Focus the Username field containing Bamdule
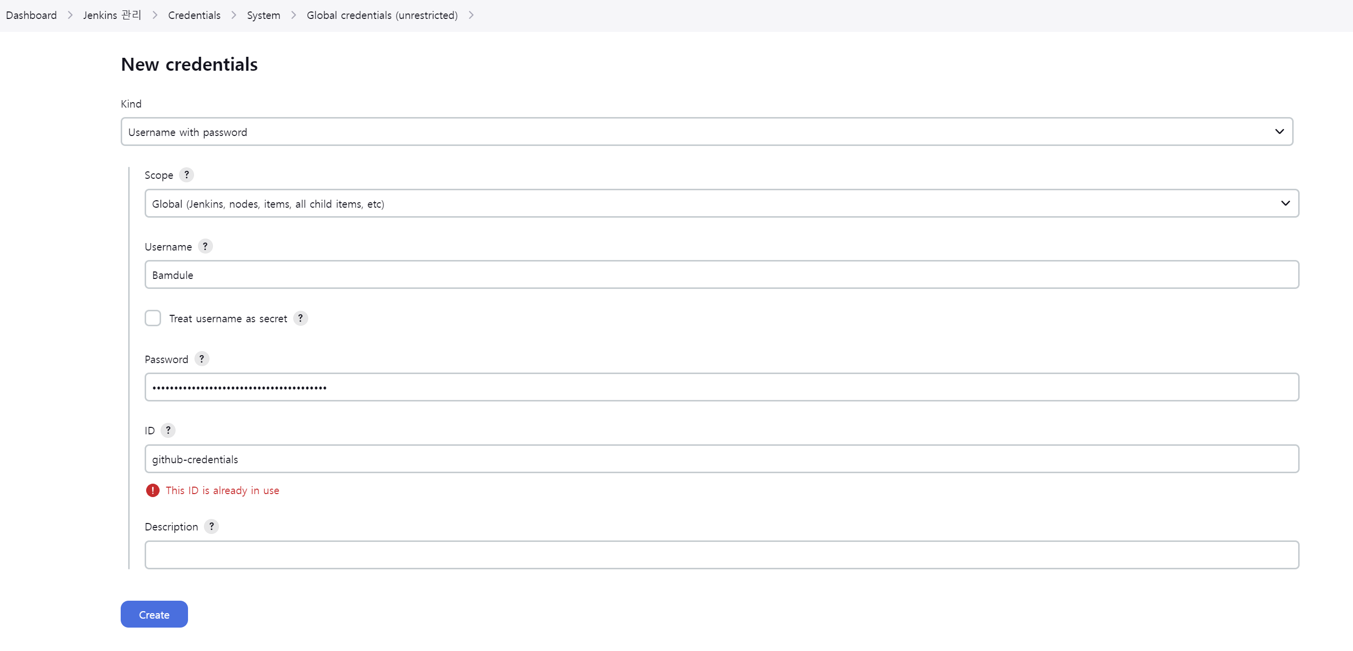 [x=721, y=275]
